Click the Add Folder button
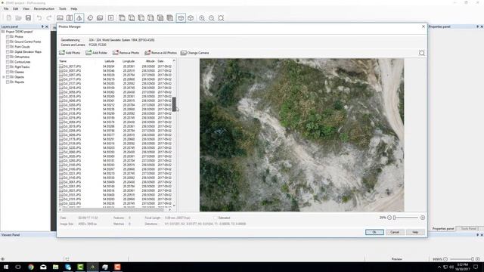Screen dimensions: 484x272 97,53
